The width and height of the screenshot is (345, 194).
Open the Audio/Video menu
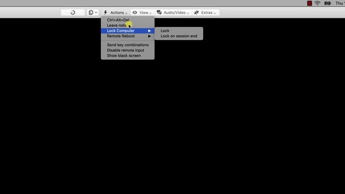[x=173, y=12]
